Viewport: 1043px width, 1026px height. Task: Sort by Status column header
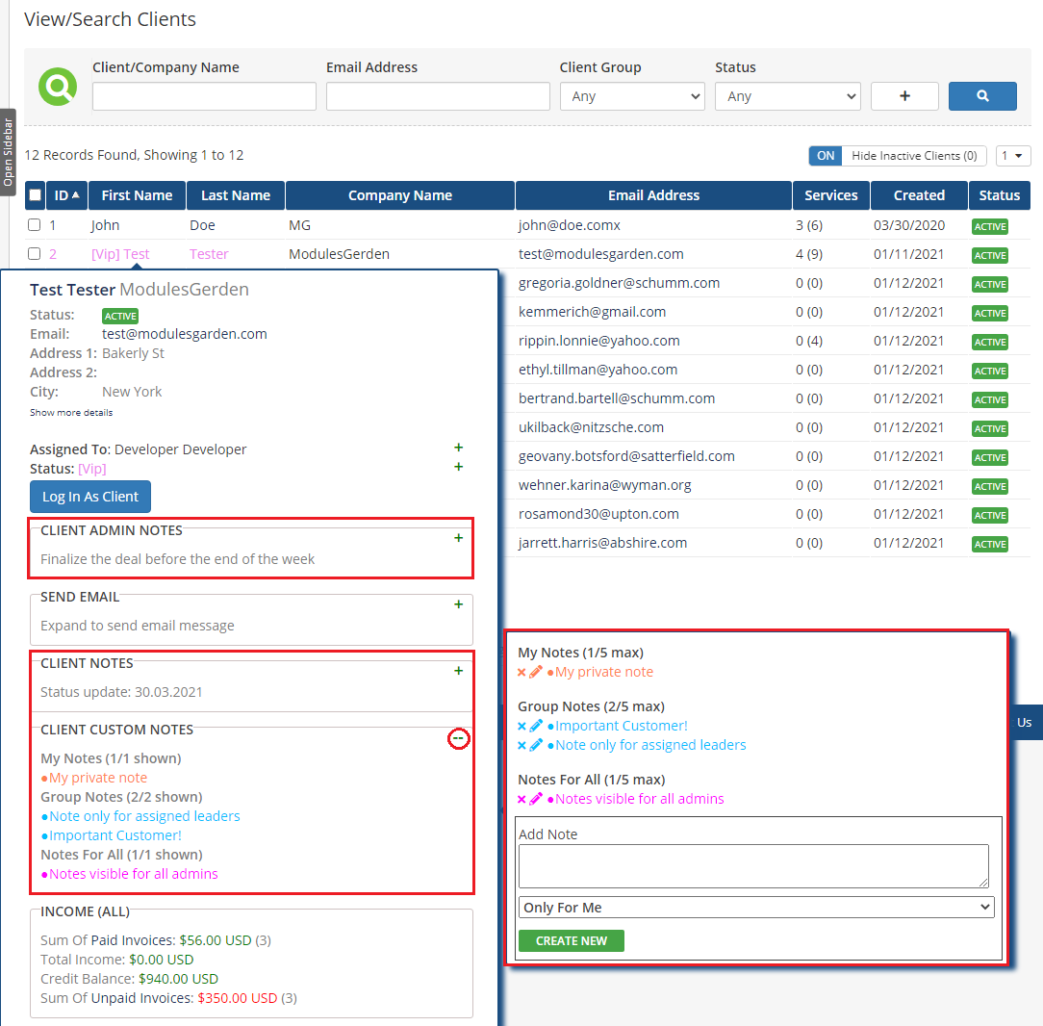[x=999, y=195]
